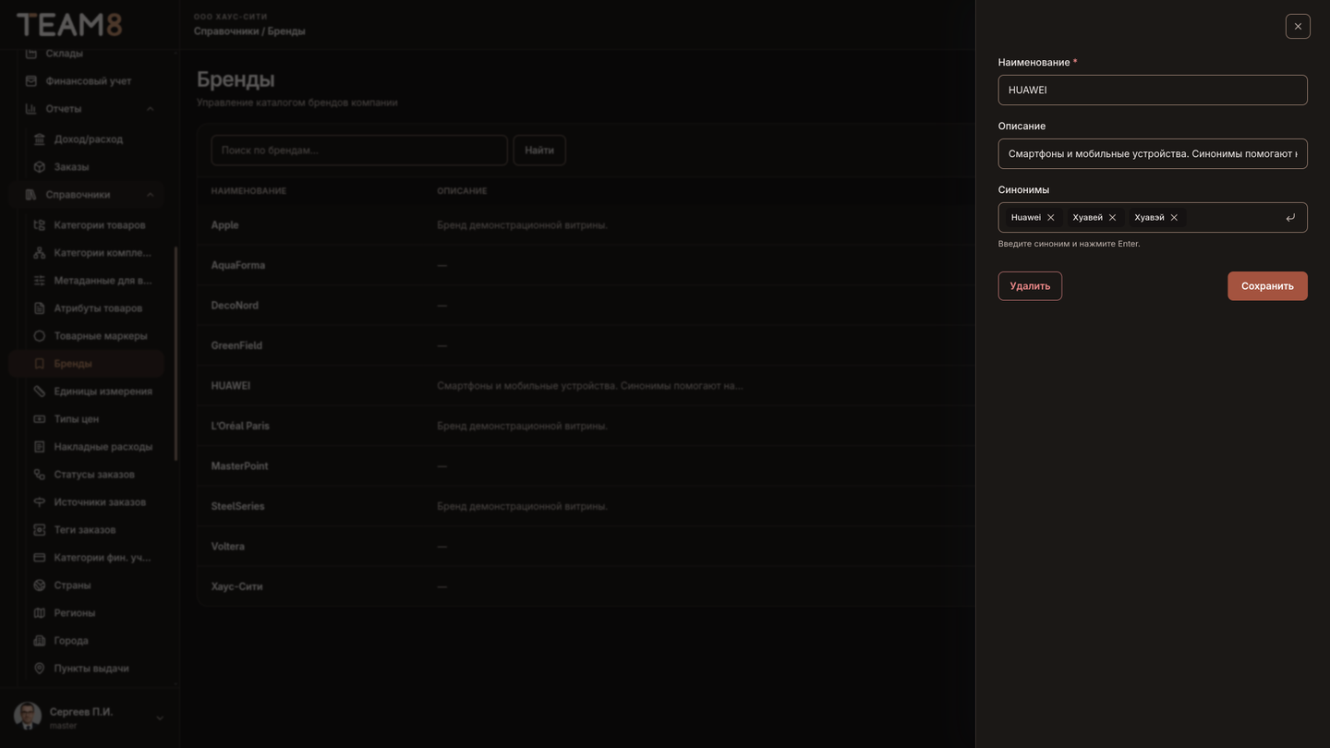Viewport: 1330px width, 748px height.
Task: Click the user avatar of Сергеев П.И.
Action: 28,717
